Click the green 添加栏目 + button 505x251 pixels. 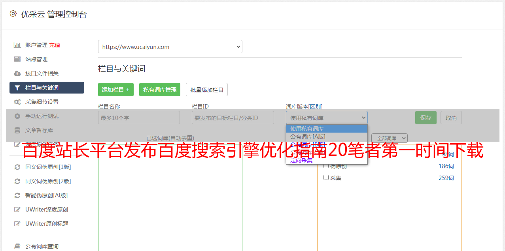tap(116, 90)
